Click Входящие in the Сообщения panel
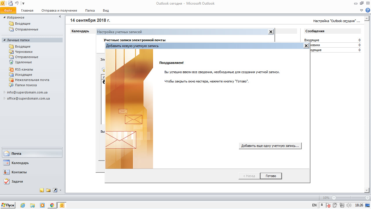 coord(312,40)
